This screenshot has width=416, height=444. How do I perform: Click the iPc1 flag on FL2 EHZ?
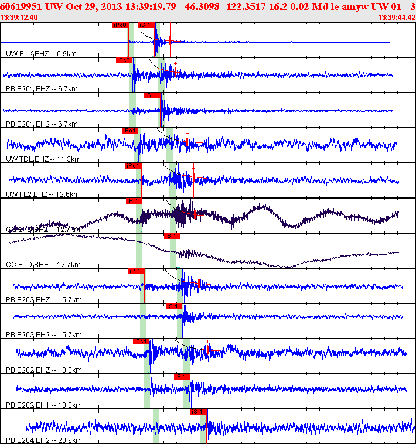(134, 166)
